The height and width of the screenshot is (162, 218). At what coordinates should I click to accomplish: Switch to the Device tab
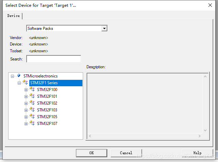click(x=14, y=16)
